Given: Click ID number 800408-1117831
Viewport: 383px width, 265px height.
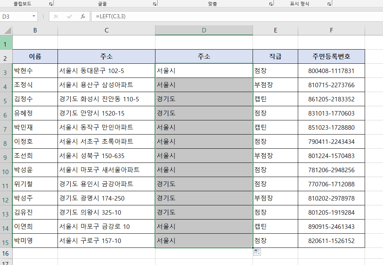Looking at the screenshot, I should pyautogui.click(x=331, y=71).
